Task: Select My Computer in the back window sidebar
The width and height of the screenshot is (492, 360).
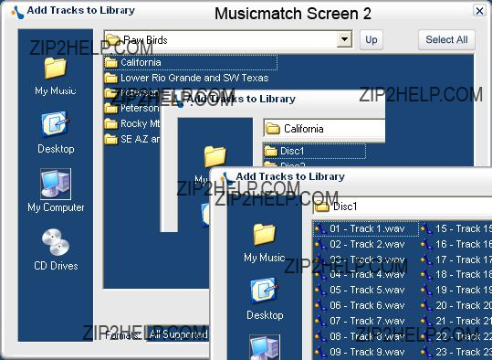Action: (56, 191)
